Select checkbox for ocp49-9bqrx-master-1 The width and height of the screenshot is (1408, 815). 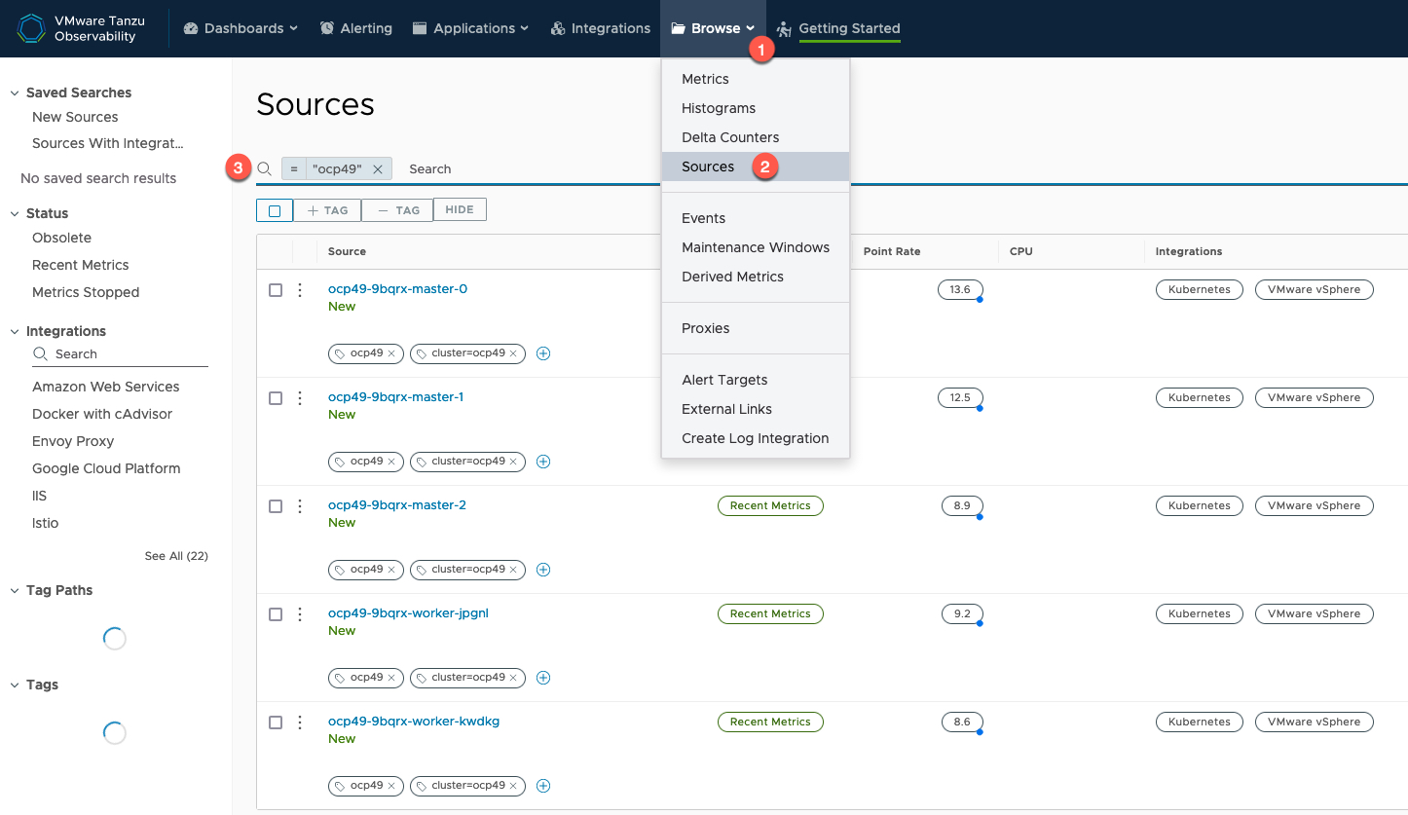tap(276, 398)
